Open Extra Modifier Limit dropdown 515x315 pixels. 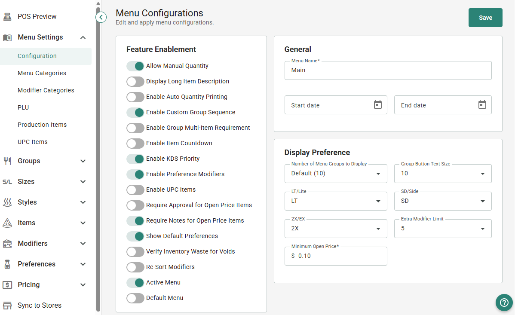click(x=443, y=229)
